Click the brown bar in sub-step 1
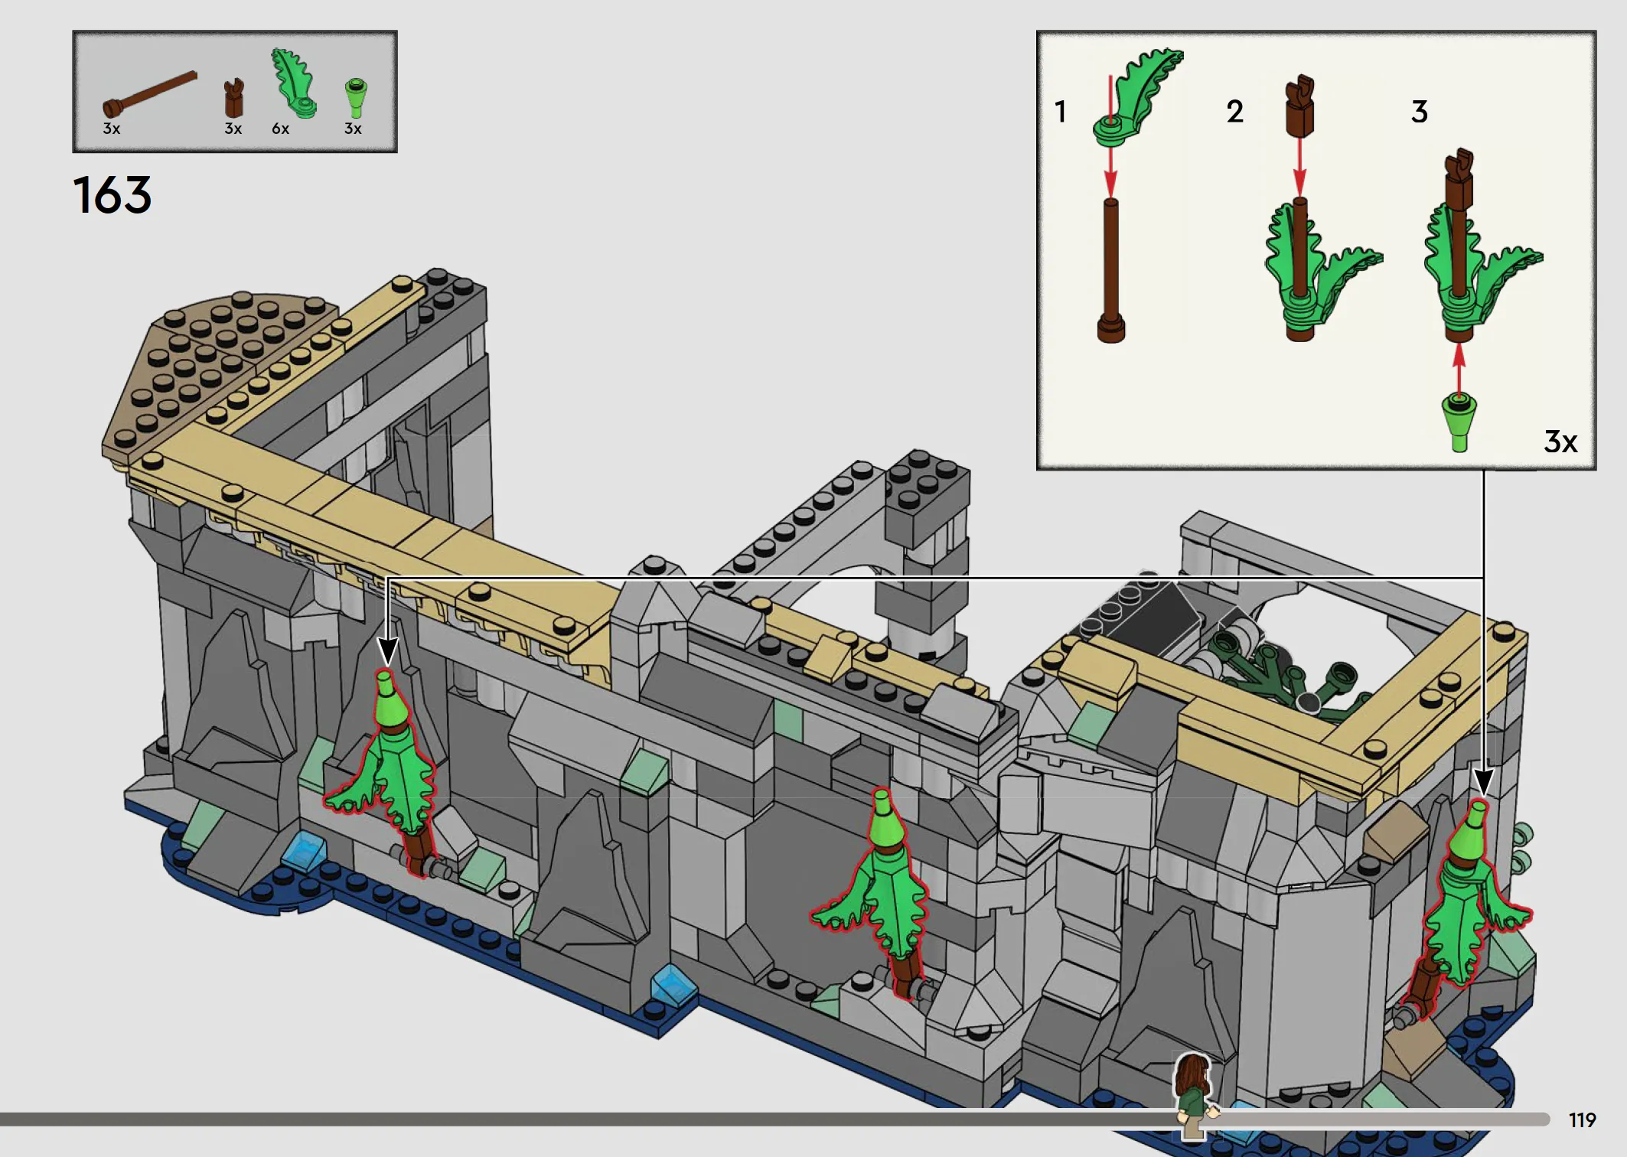Image resolution: width=1627 pixels, height=1157 pixels. [x=1111, y=270]
